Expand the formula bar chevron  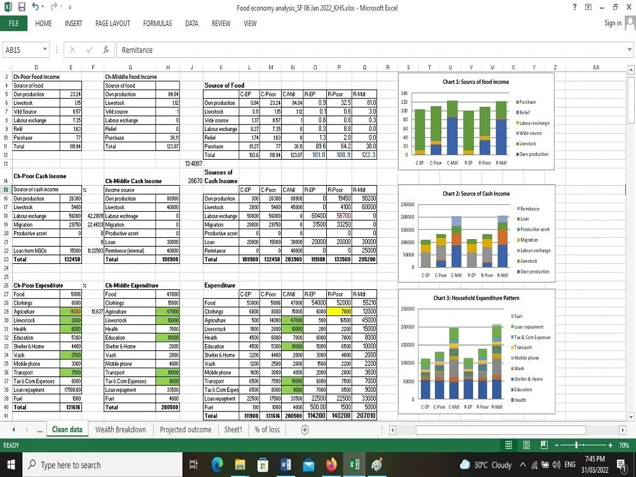click(x=630, y=50)
